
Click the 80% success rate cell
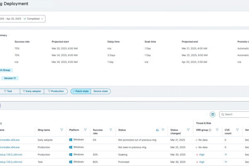[x=95, y=162]
